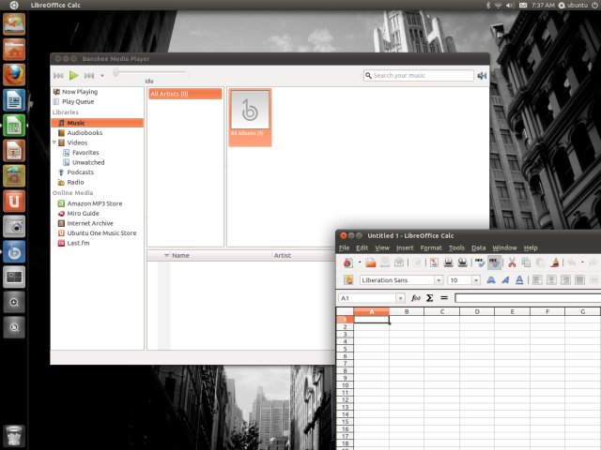Click the Page Preview icon
The image size is (601, 450).
(x=462, y=262)
